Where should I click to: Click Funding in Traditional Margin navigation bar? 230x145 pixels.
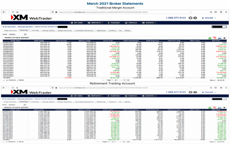(x=114, y=23)
